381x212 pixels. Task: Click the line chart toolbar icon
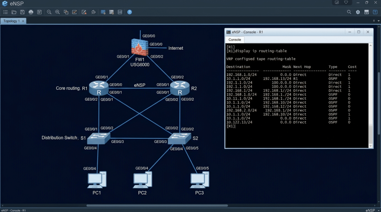74,12
